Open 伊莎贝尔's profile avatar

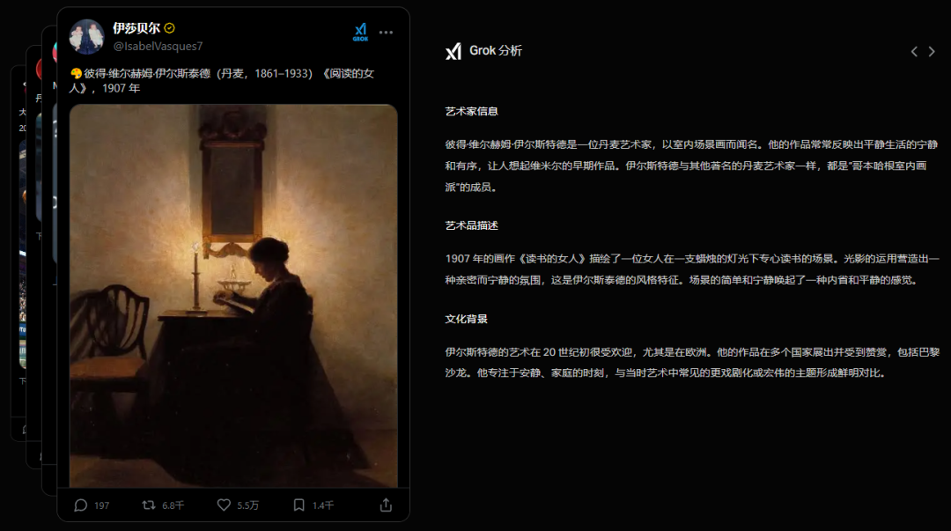click(86, 36)
